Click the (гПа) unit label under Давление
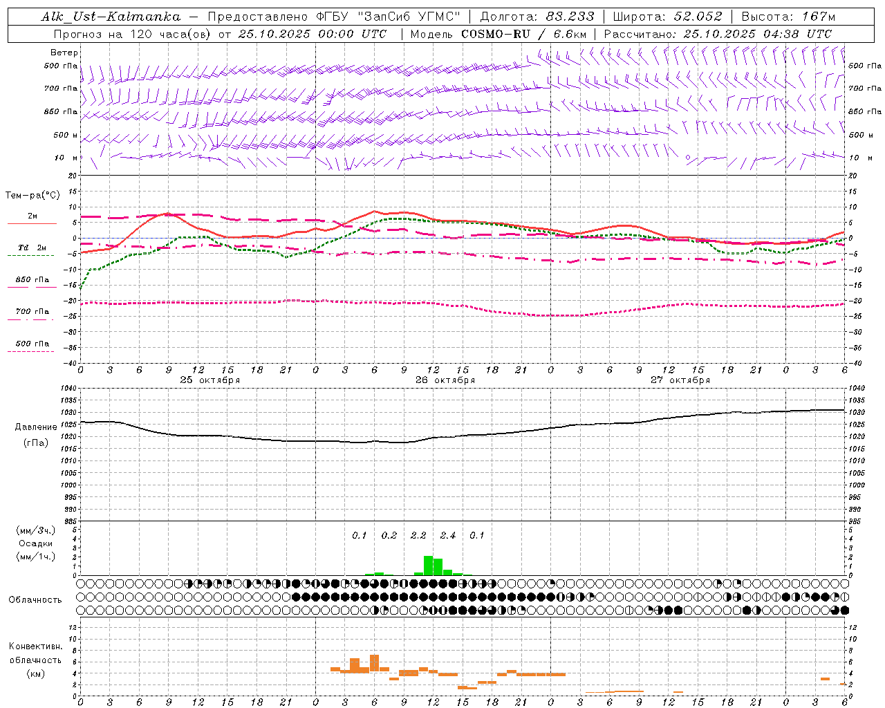The image size is (885, 708). (36, 443)
